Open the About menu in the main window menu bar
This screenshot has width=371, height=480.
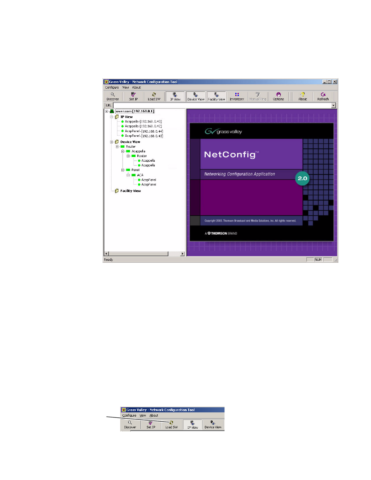(x=136, y=87)
